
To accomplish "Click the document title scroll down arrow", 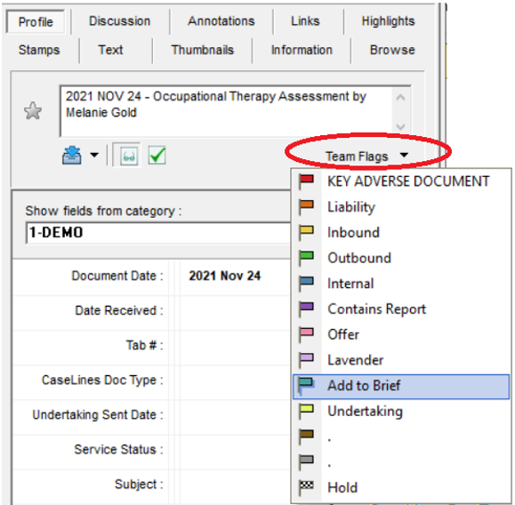I will (400, 126).
